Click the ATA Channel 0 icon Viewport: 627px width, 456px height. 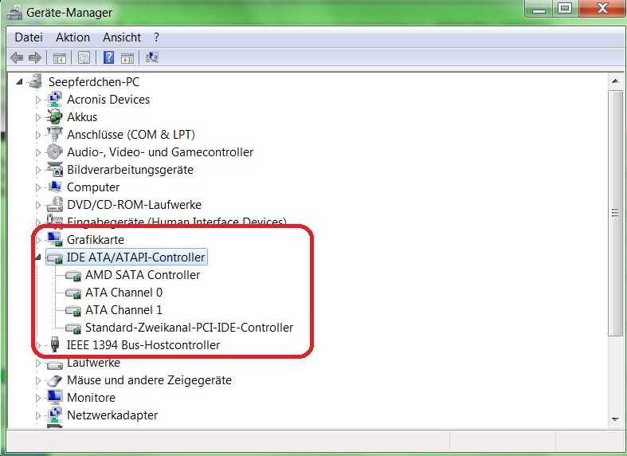72,293
